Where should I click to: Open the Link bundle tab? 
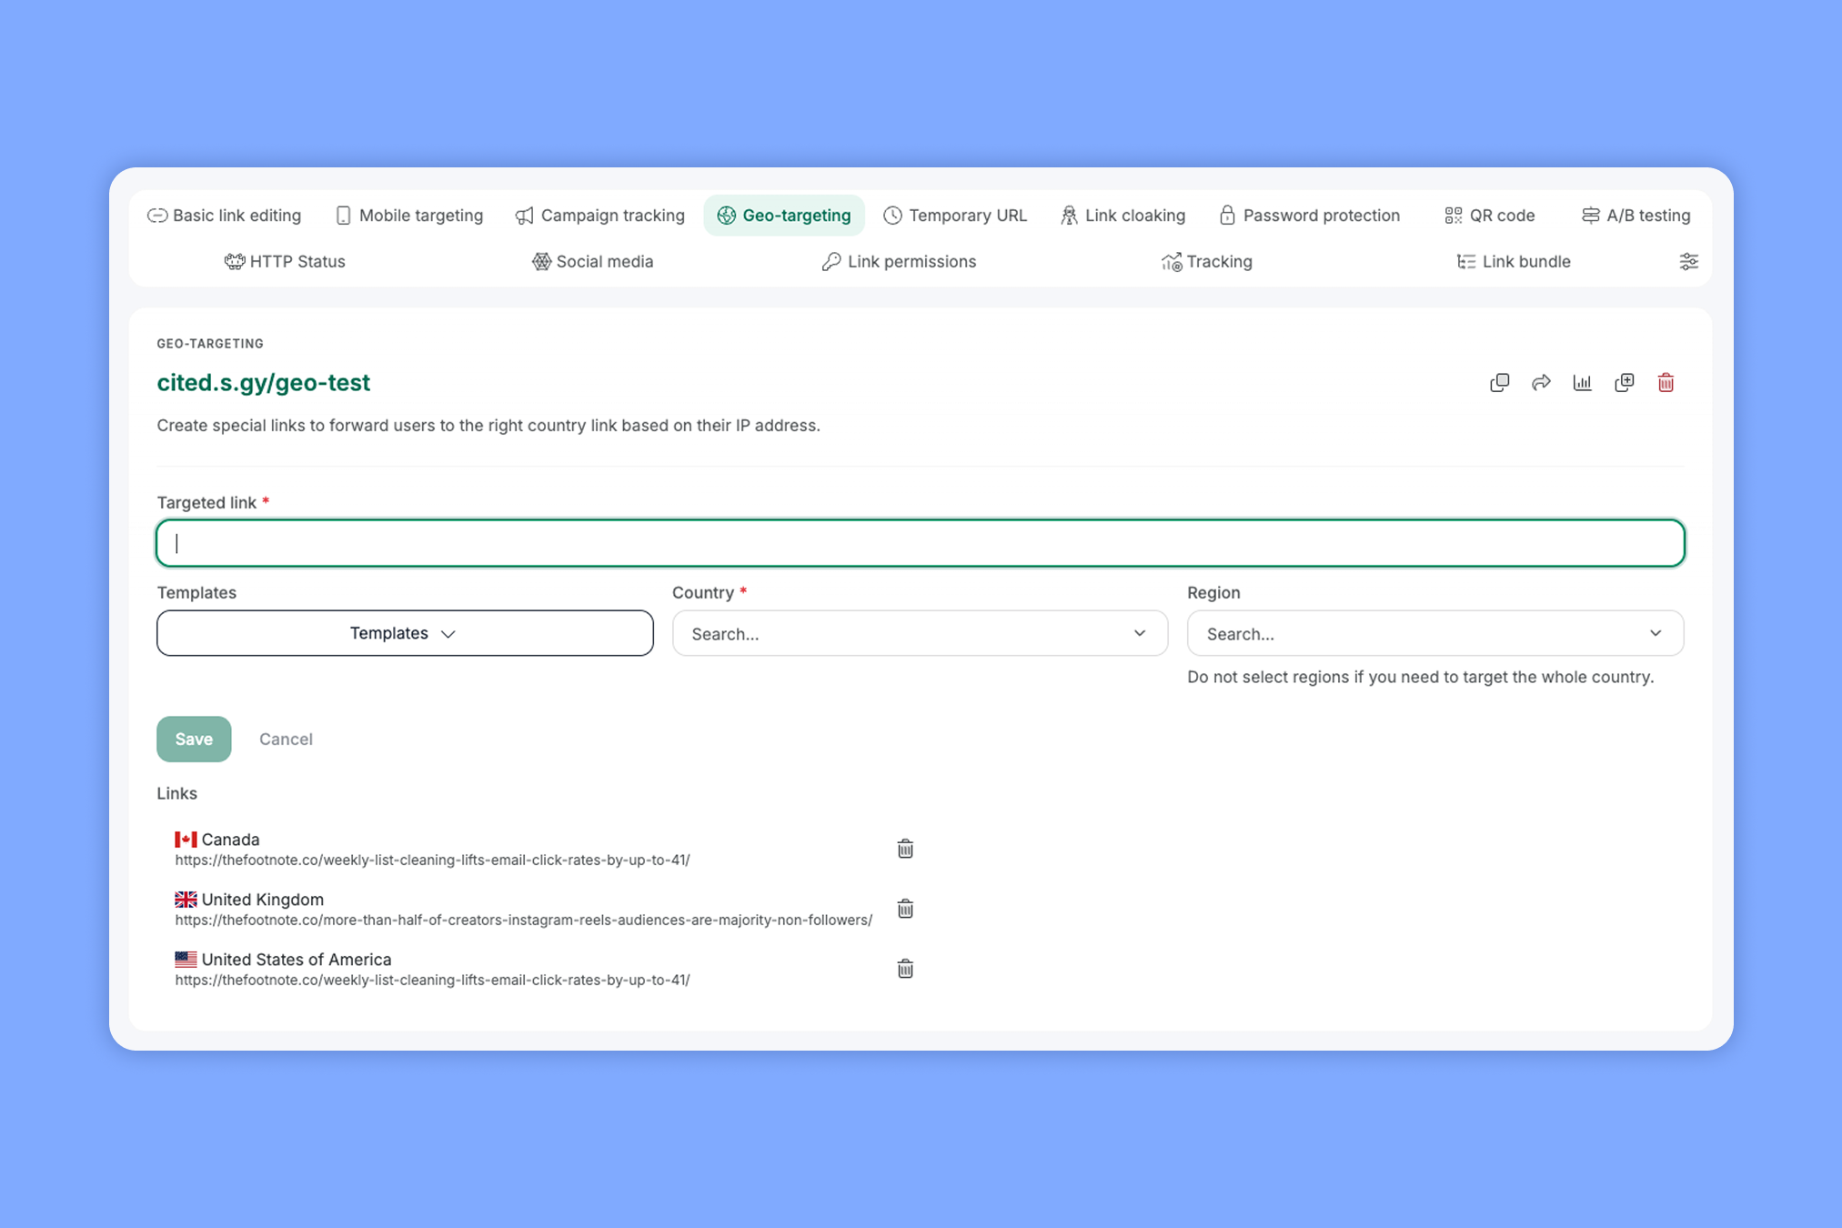point(1514,262)
